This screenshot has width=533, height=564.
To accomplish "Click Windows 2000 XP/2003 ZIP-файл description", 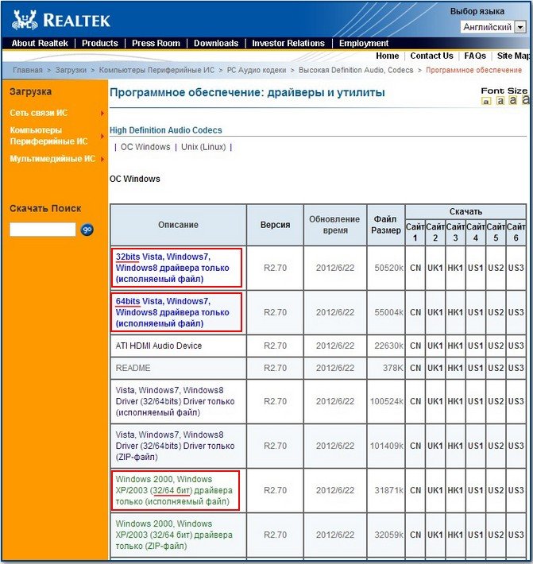I will [x=174, y=535].
